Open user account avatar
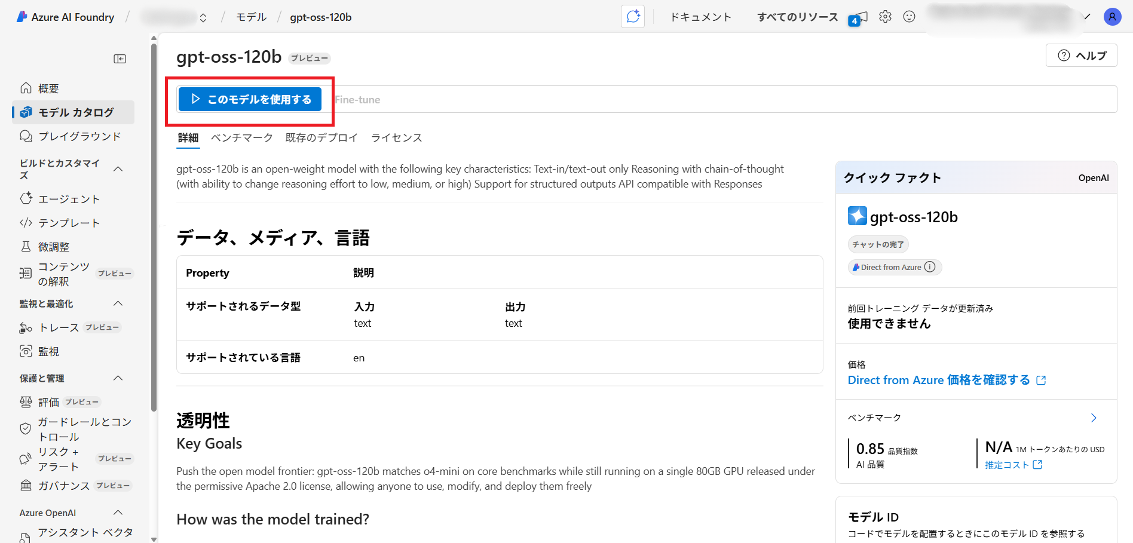1133x543 pixels. click(x=1112, y=17)
